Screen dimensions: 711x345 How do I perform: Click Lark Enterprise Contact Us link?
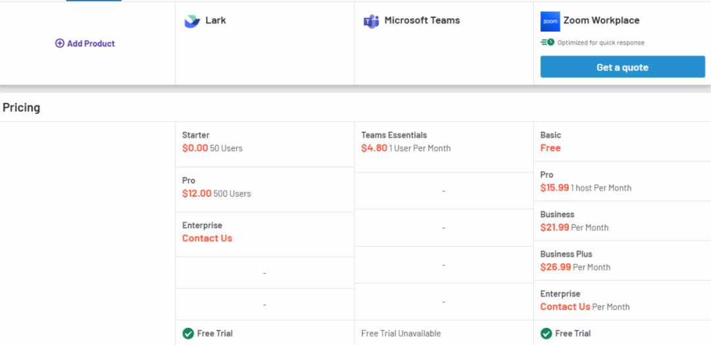tap(207, 238)
